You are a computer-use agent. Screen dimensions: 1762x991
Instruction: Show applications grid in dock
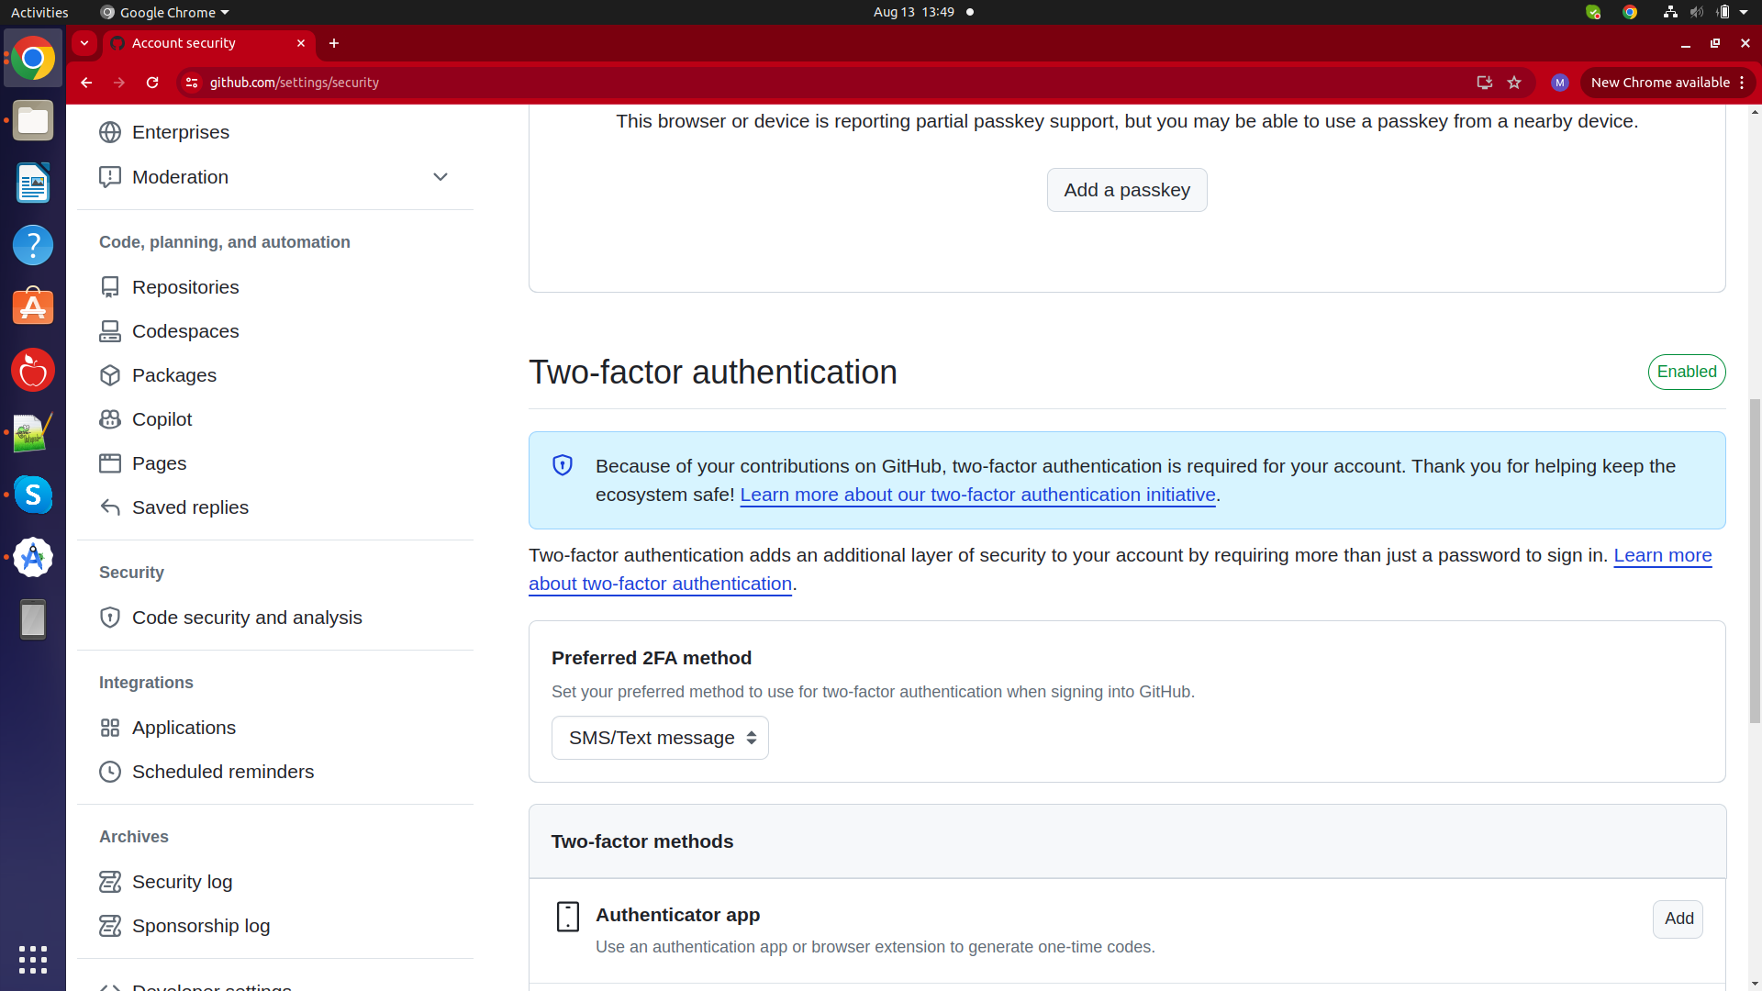[x=33, y=960]
